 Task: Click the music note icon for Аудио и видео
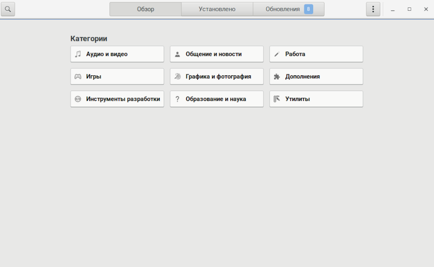(x=78, y=54)
